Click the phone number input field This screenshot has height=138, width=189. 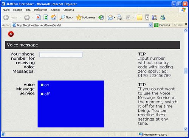61,55
